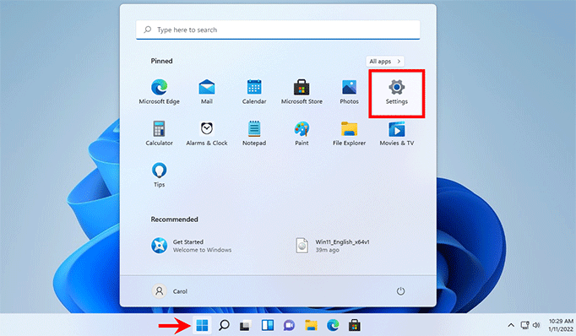Click the network tray icon
The width and height of the screenshot is (576, 336).
coord(525,325)
